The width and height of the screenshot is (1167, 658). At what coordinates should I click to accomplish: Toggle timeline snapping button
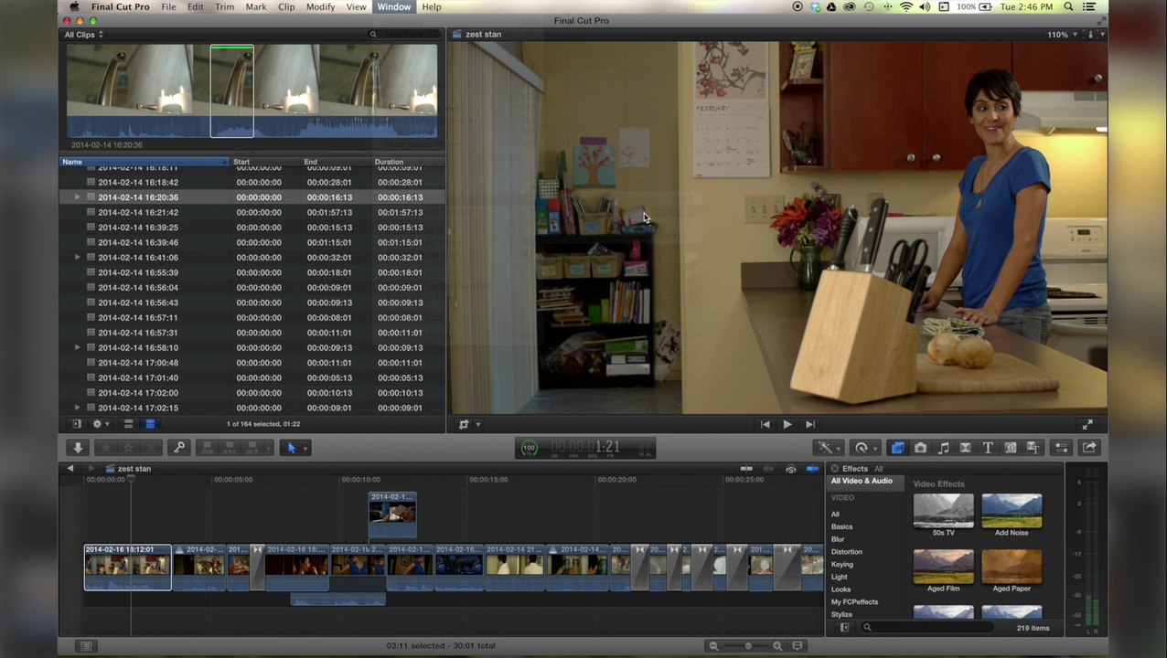813,469
